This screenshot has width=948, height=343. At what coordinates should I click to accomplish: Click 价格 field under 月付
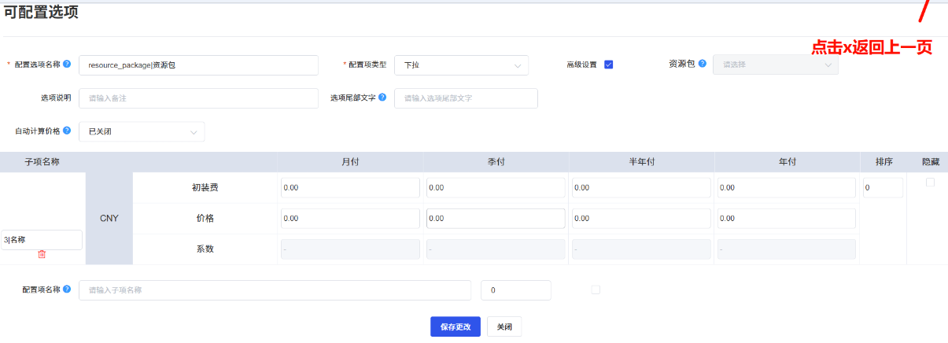pyautogui.click(x=350, y=218)
